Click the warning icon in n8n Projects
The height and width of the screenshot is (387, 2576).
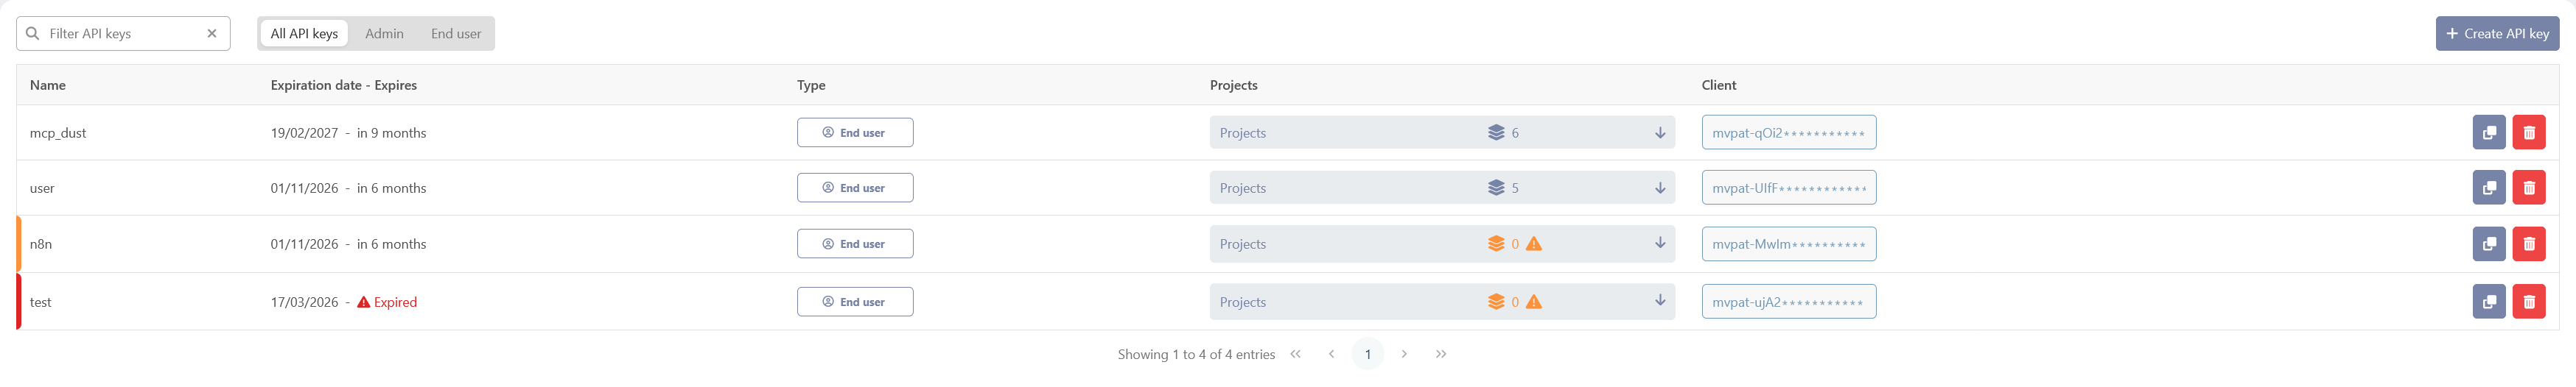[1534, 244]
